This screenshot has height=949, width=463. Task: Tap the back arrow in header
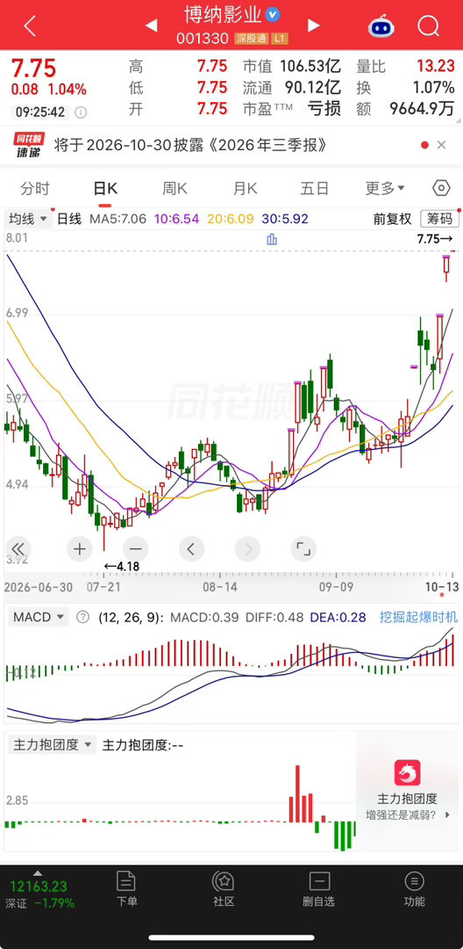30,26
